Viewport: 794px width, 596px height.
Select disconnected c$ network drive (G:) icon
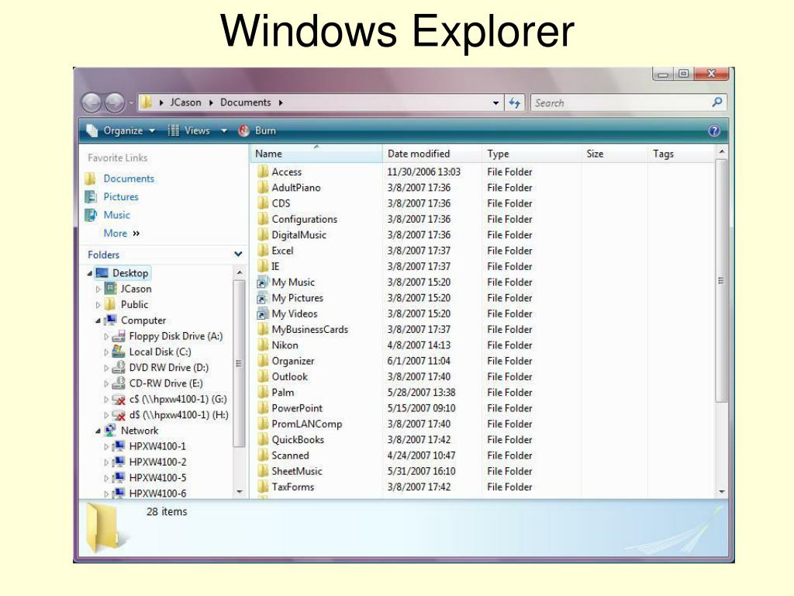point(118,400)
